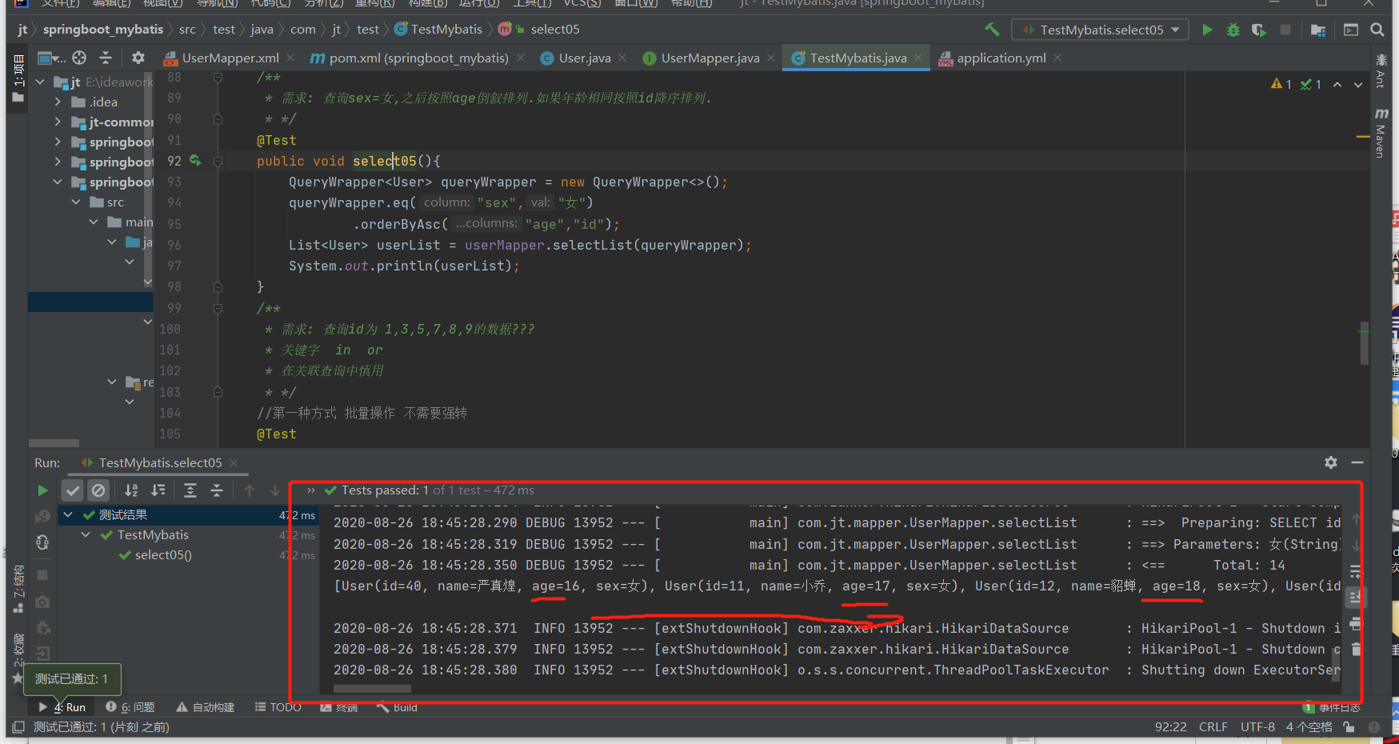The width and height of the screenshot is (1399, 744).
Task: Click the locate-file target icon in the project panel
Action: [79, 58]
